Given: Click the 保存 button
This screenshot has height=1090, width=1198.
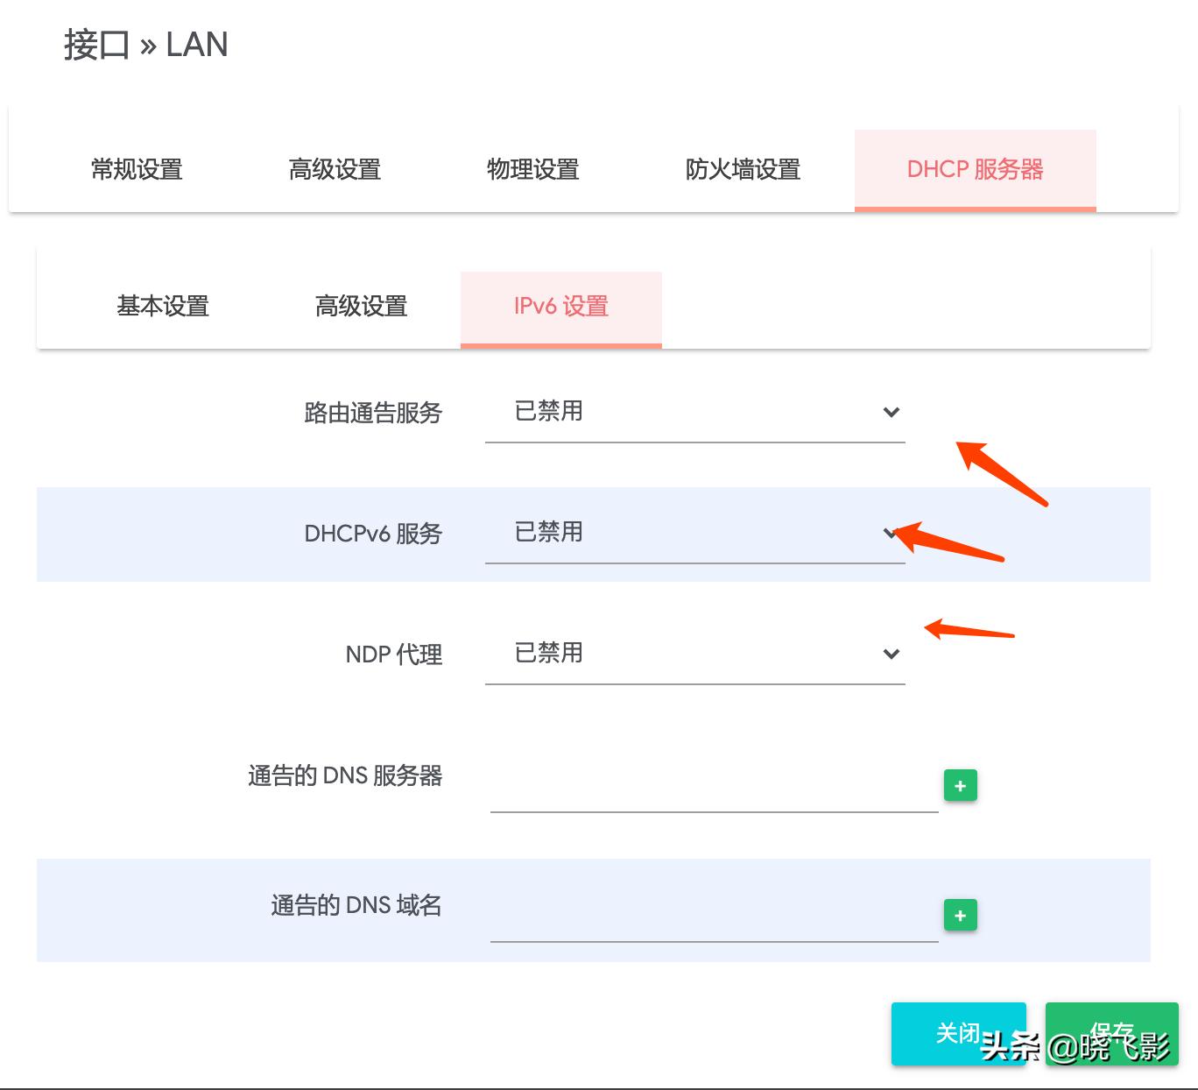Looking at the screenshot, I should click(x=1110, y=1033).
